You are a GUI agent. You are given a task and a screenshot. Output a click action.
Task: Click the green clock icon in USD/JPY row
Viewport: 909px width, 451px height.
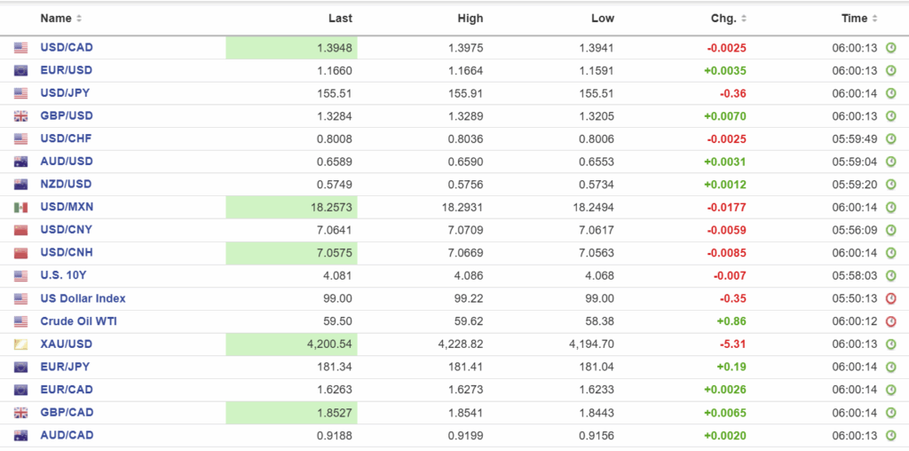(x=890, y=93)
